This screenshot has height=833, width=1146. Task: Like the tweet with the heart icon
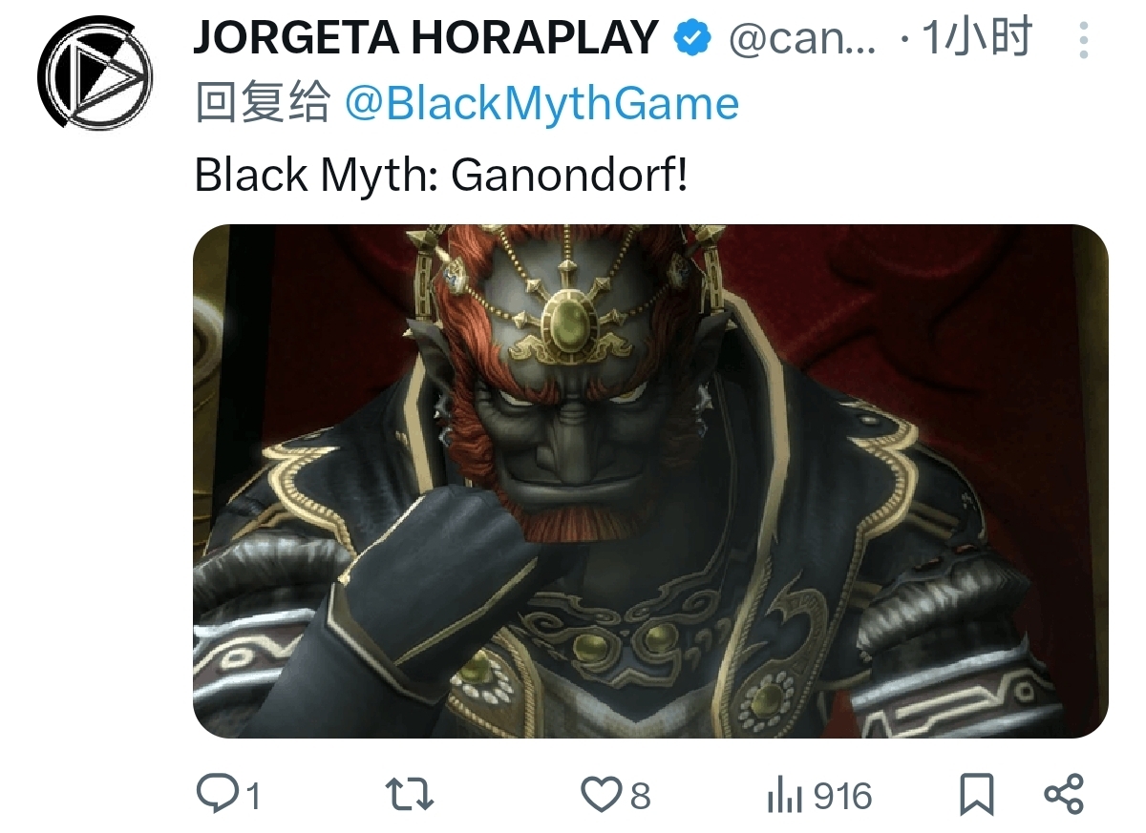coord(603,794)
